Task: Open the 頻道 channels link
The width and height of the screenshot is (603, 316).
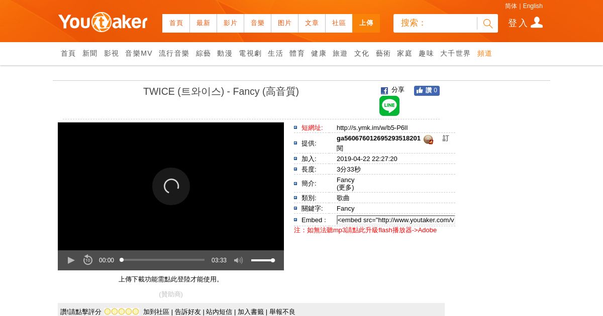Action: click(x=485, y=53)
